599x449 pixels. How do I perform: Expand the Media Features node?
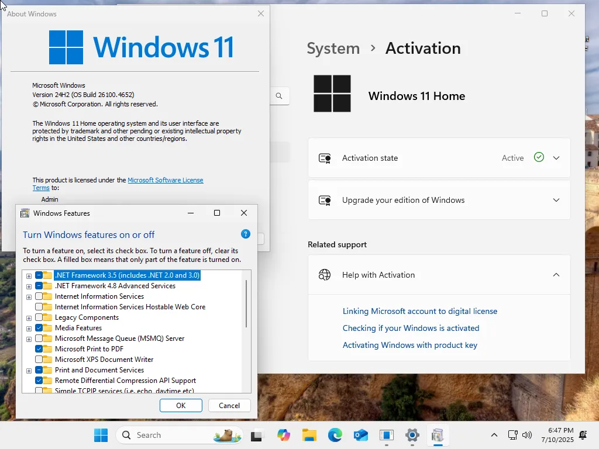(29, 329)
